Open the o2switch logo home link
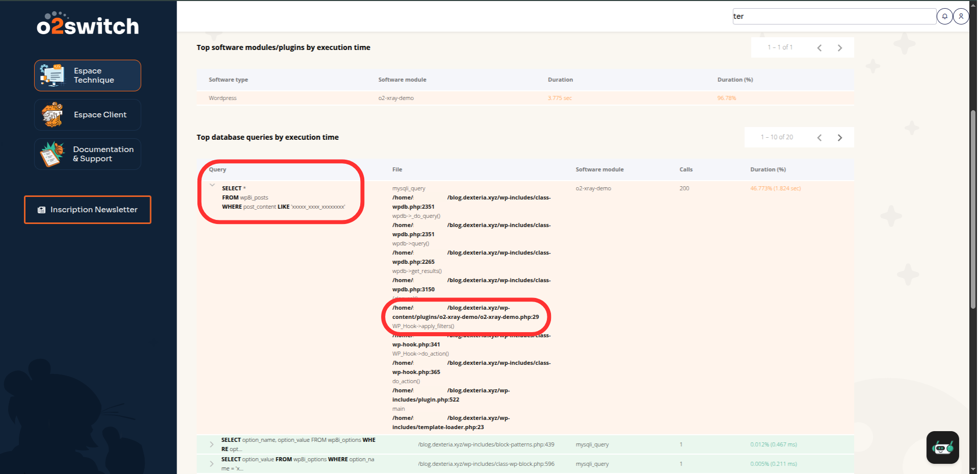The image size is (978, 474). (x=88, y=24)
